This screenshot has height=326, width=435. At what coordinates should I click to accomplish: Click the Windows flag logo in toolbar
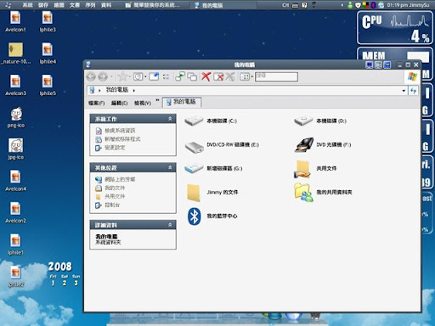click(x=412, y=76)
